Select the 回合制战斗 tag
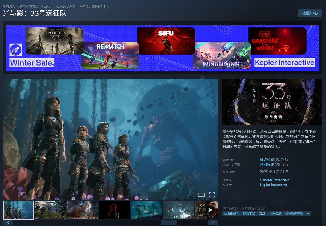The width and height of the screenshot is (326, 226). click(x=231, y=214)
